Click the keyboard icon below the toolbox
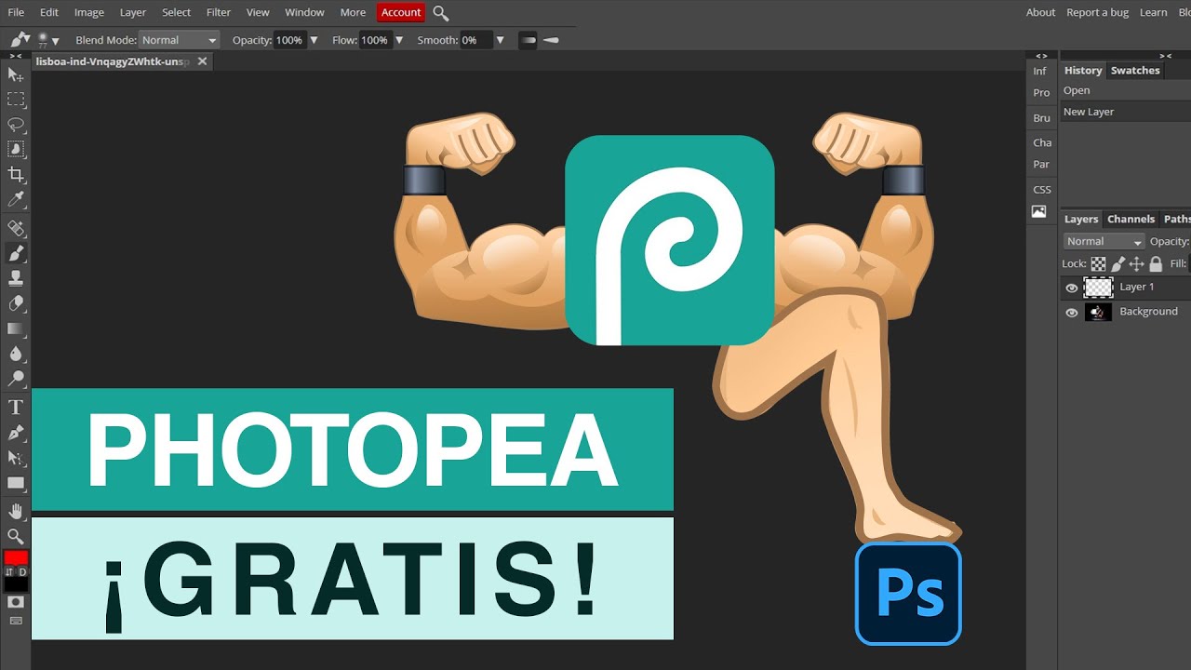The image size is (1191, 670). pos(15,621)
